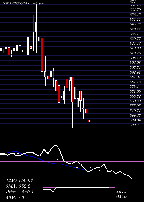Image resolution: width=144 pixels, height=202 pixels.
Task: Click the 592.41 price axis label
Action: click(x=135, y=72)
